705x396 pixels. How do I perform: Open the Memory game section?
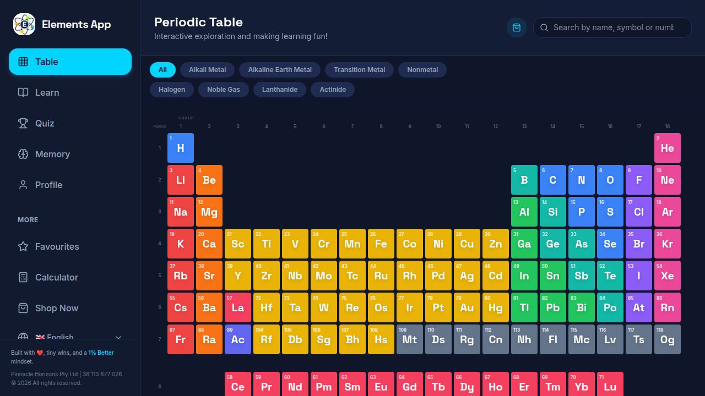tap(70, 154)
